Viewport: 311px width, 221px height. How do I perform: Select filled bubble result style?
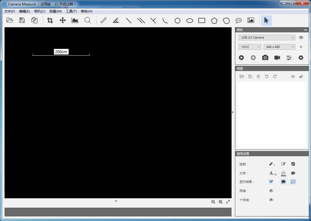coord(283,182)
